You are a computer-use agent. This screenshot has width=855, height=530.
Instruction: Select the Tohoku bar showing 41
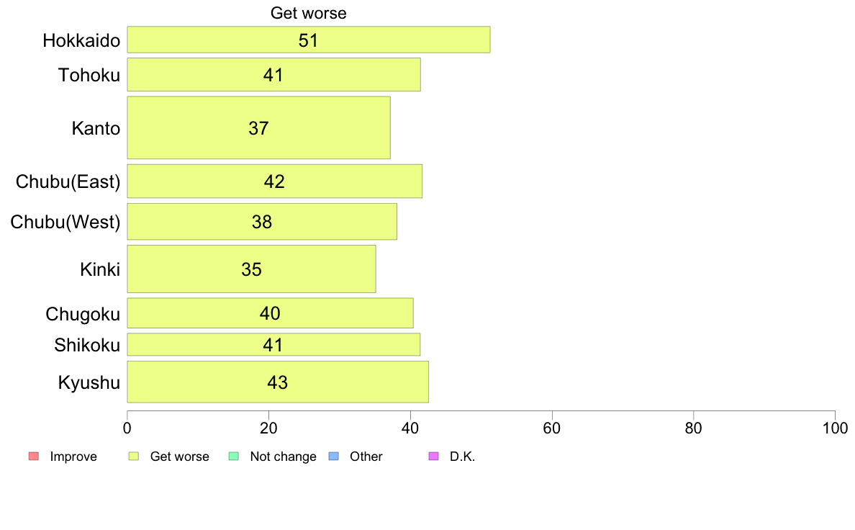pos(273,75)
